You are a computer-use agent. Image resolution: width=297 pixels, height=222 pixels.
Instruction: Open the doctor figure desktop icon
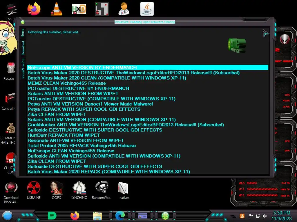pyautogui.click(x=124, y=9)
